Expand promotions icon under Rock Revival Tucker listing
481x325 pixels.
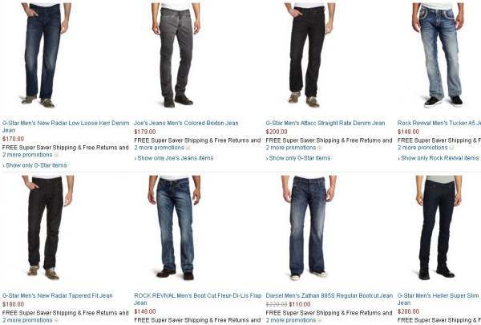(x=451, y=148)
